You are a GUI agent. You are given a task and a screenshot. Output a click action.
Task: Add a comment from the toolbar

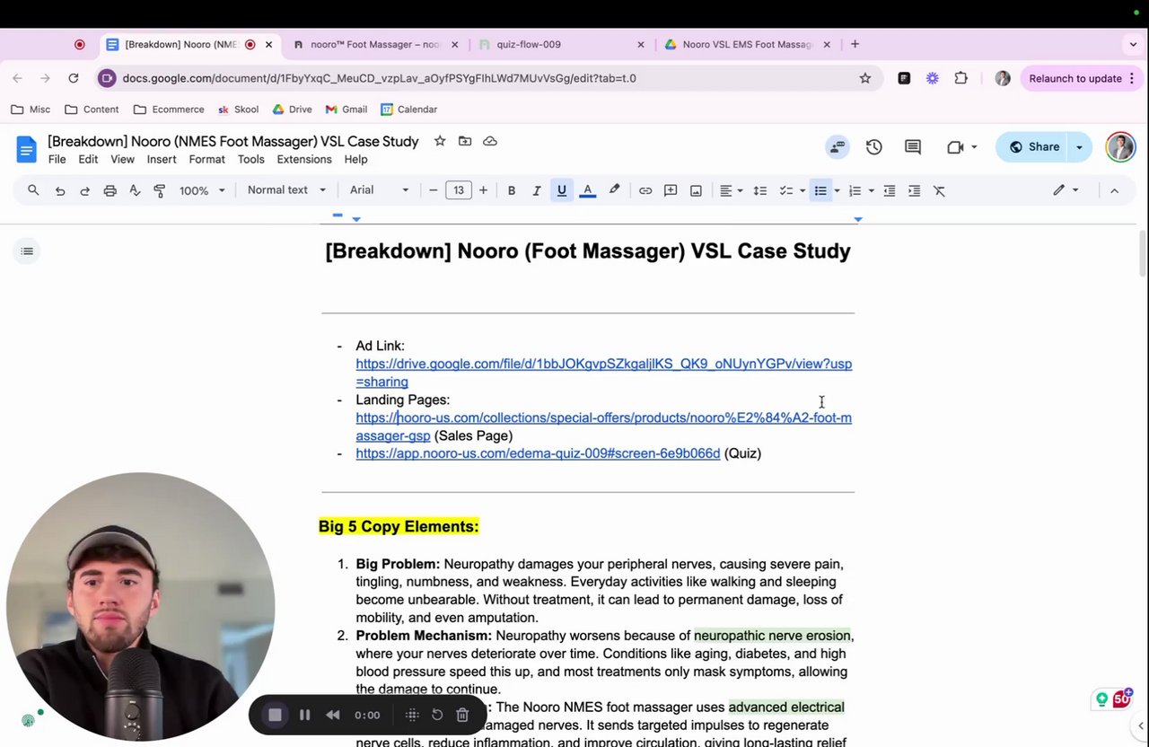tap(671, 190)
